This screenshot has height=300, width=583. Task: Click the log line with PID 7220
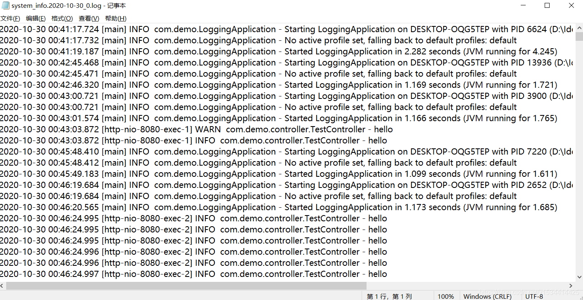pos(287,152)
